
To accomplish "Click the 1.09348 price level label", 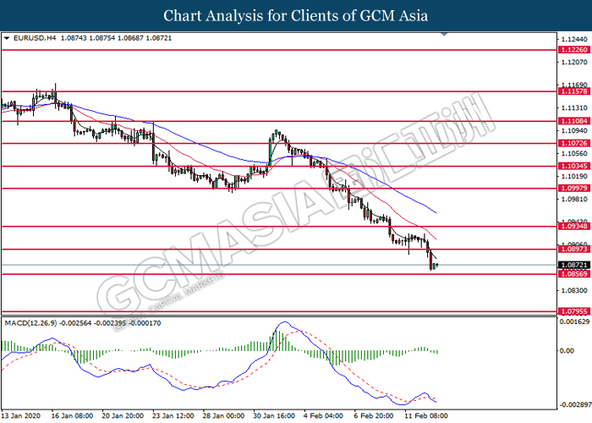I will [x=574, y=226].
